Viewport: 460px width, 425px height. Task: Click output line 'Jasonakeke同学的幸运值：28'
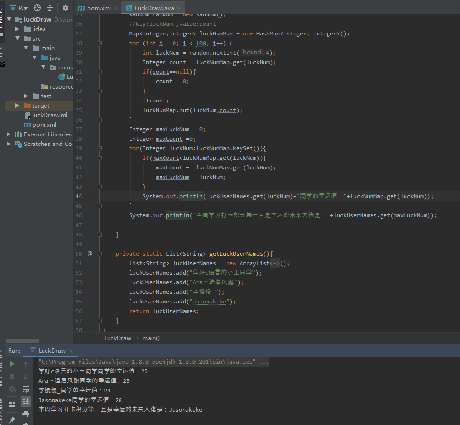click(80, 400)
